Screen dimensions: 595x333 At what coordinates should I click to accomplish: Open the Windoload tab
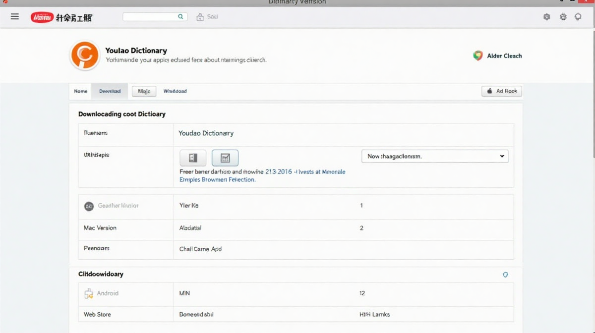[175, 91]
